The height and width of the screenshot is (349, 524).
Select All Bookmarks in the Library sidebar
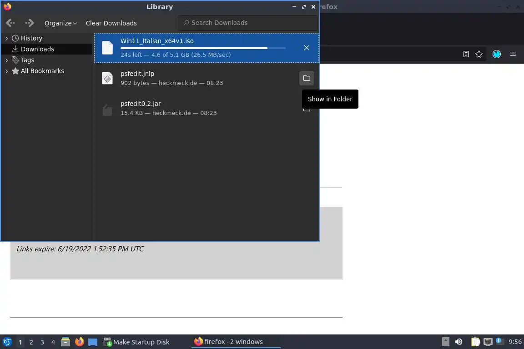pyautogui.click(x=42, y=71)
